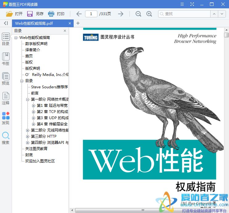229x213 pixels.
Task: Expand 第2 章 TCP 的构成 node
Action: click(33, 112)
